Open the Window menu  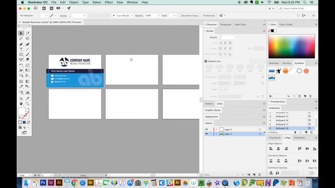pos(132,2)
